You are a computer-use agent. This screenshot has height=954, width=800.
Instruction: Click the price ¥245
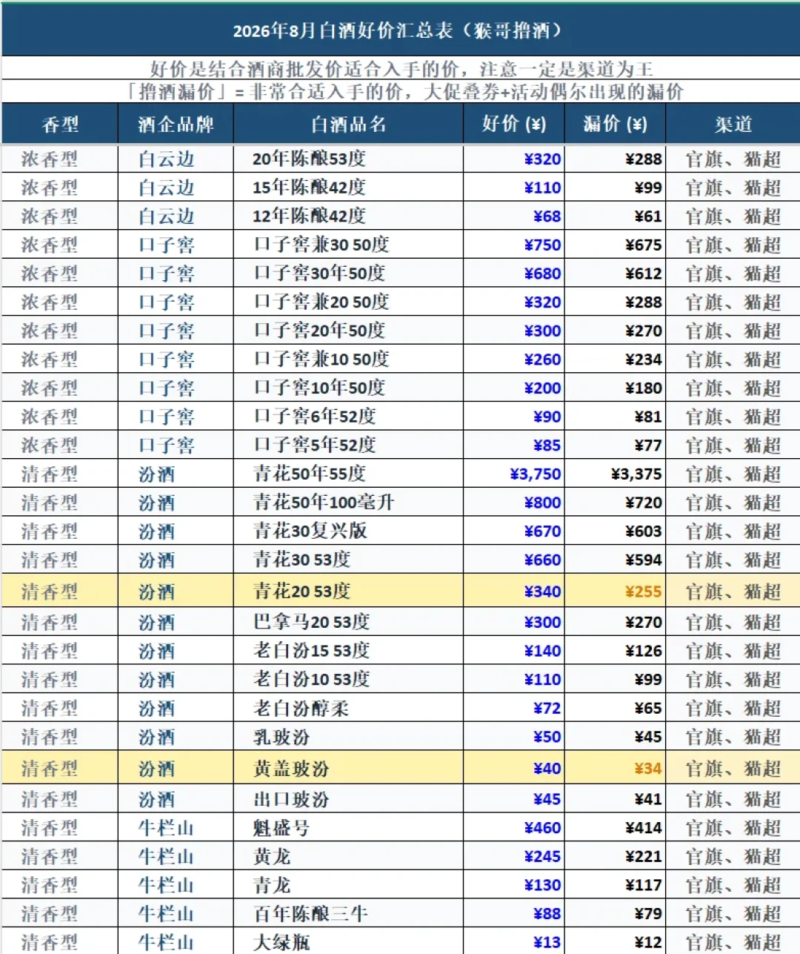(x=542, y=857)
